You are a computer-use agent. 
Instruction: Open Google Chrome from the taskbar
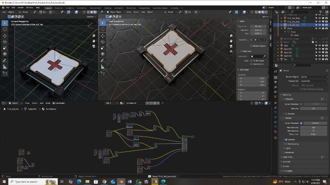[x=104, y=182]
